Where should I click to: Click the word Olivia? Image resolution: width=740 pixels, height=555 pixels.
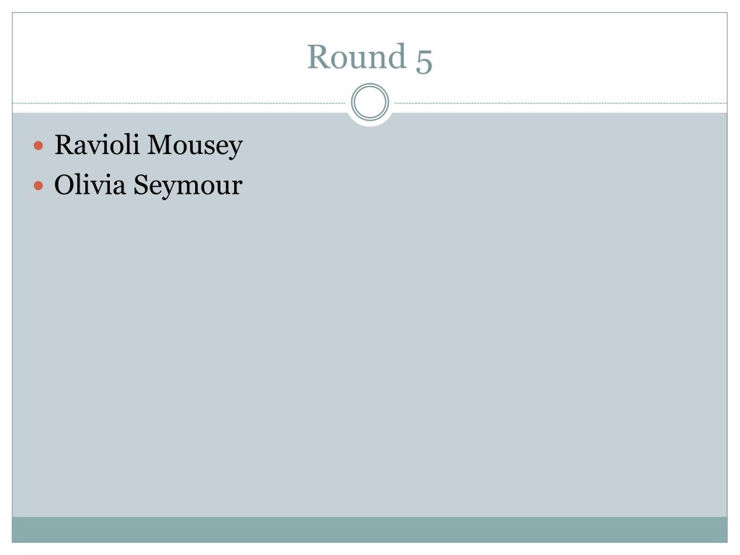point(90,184)
